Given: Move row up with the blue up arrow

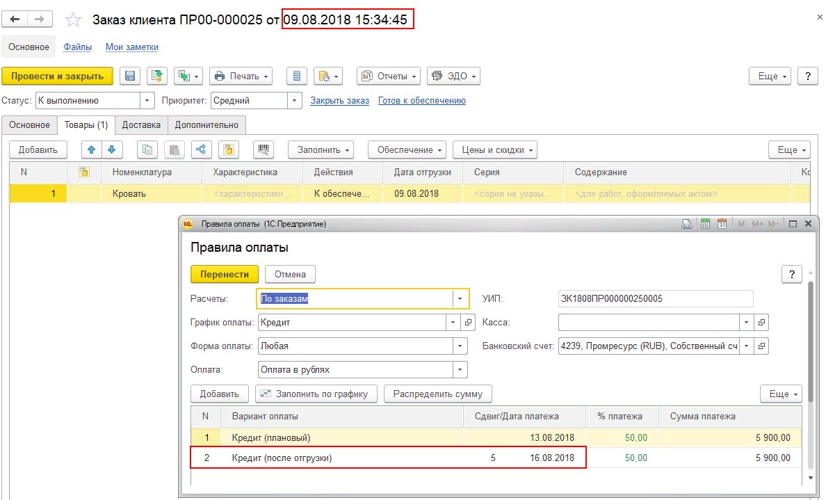Looking at the screenshot, I should click(x=92, y=150).
